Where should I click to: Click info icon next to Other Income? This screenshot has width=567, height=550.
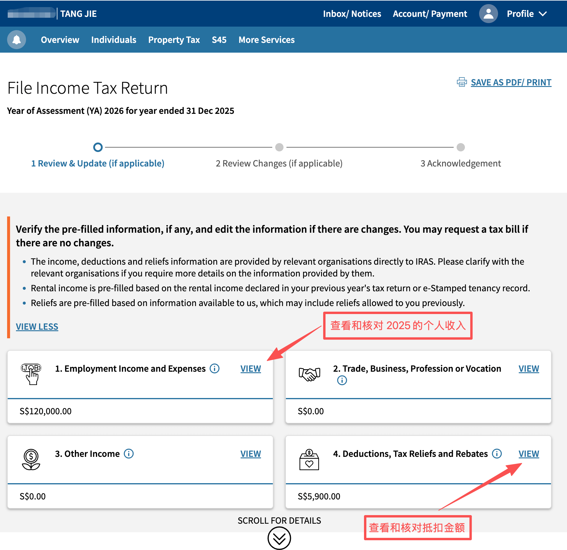point(129,454)
